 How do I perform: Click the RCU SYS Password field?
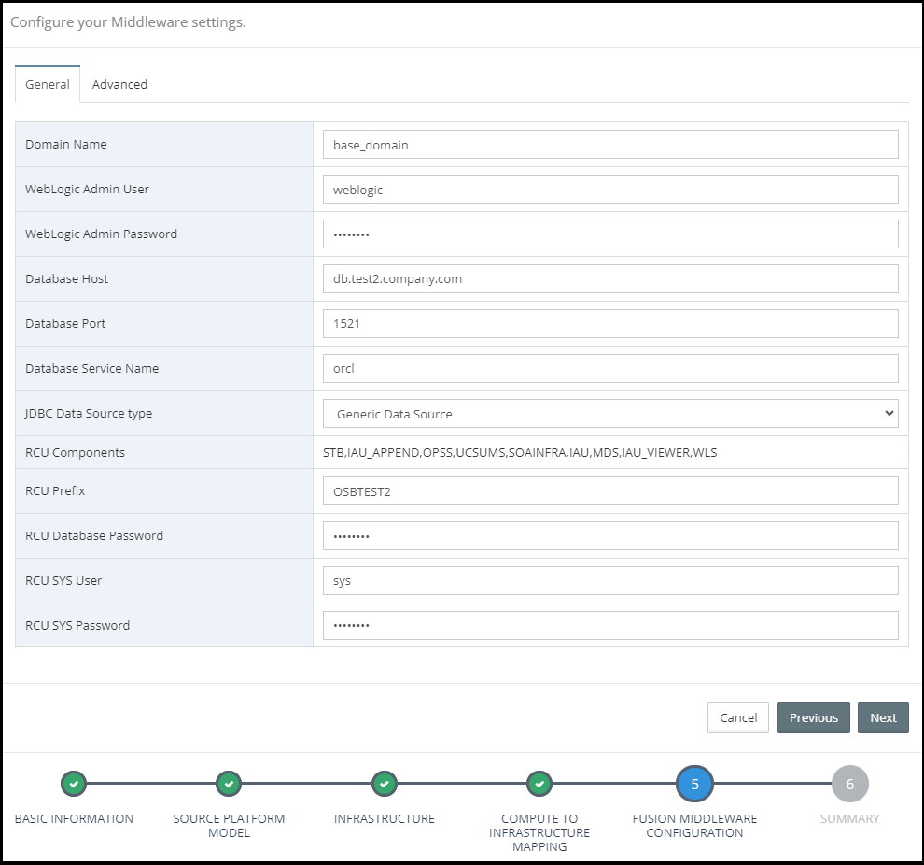click(610, 626)
